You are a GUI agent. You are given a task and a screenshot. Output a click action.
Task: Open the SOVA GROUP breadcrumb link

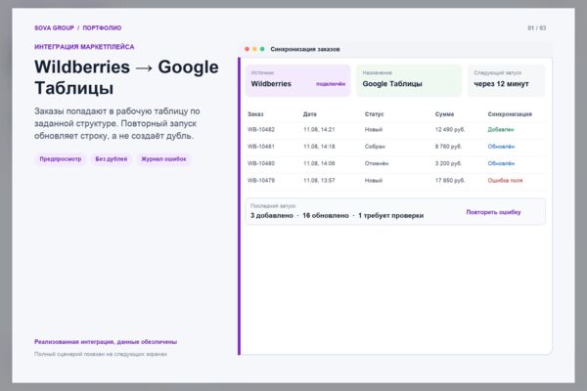pos(54,28)
